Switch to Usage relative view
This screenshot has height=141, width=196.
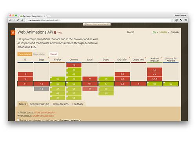click(39, 54)
